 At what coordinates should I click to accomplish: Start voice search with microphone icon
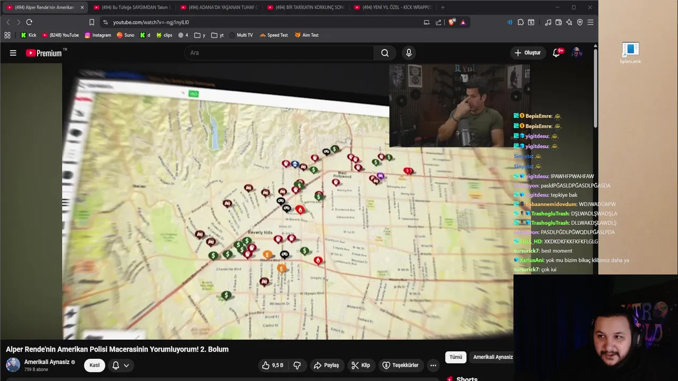(408, 53)
